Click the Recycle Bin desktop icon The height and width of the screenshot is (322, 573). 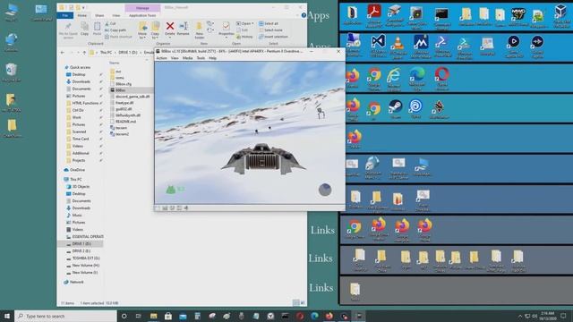click(12, 72)
